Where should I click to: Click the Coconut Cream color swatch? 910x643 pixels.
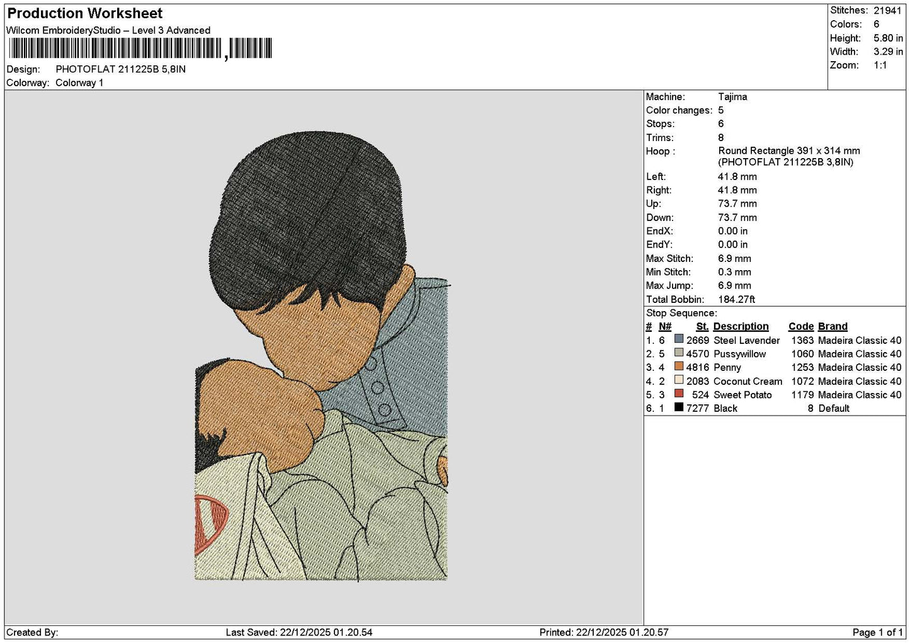[679, 380]
